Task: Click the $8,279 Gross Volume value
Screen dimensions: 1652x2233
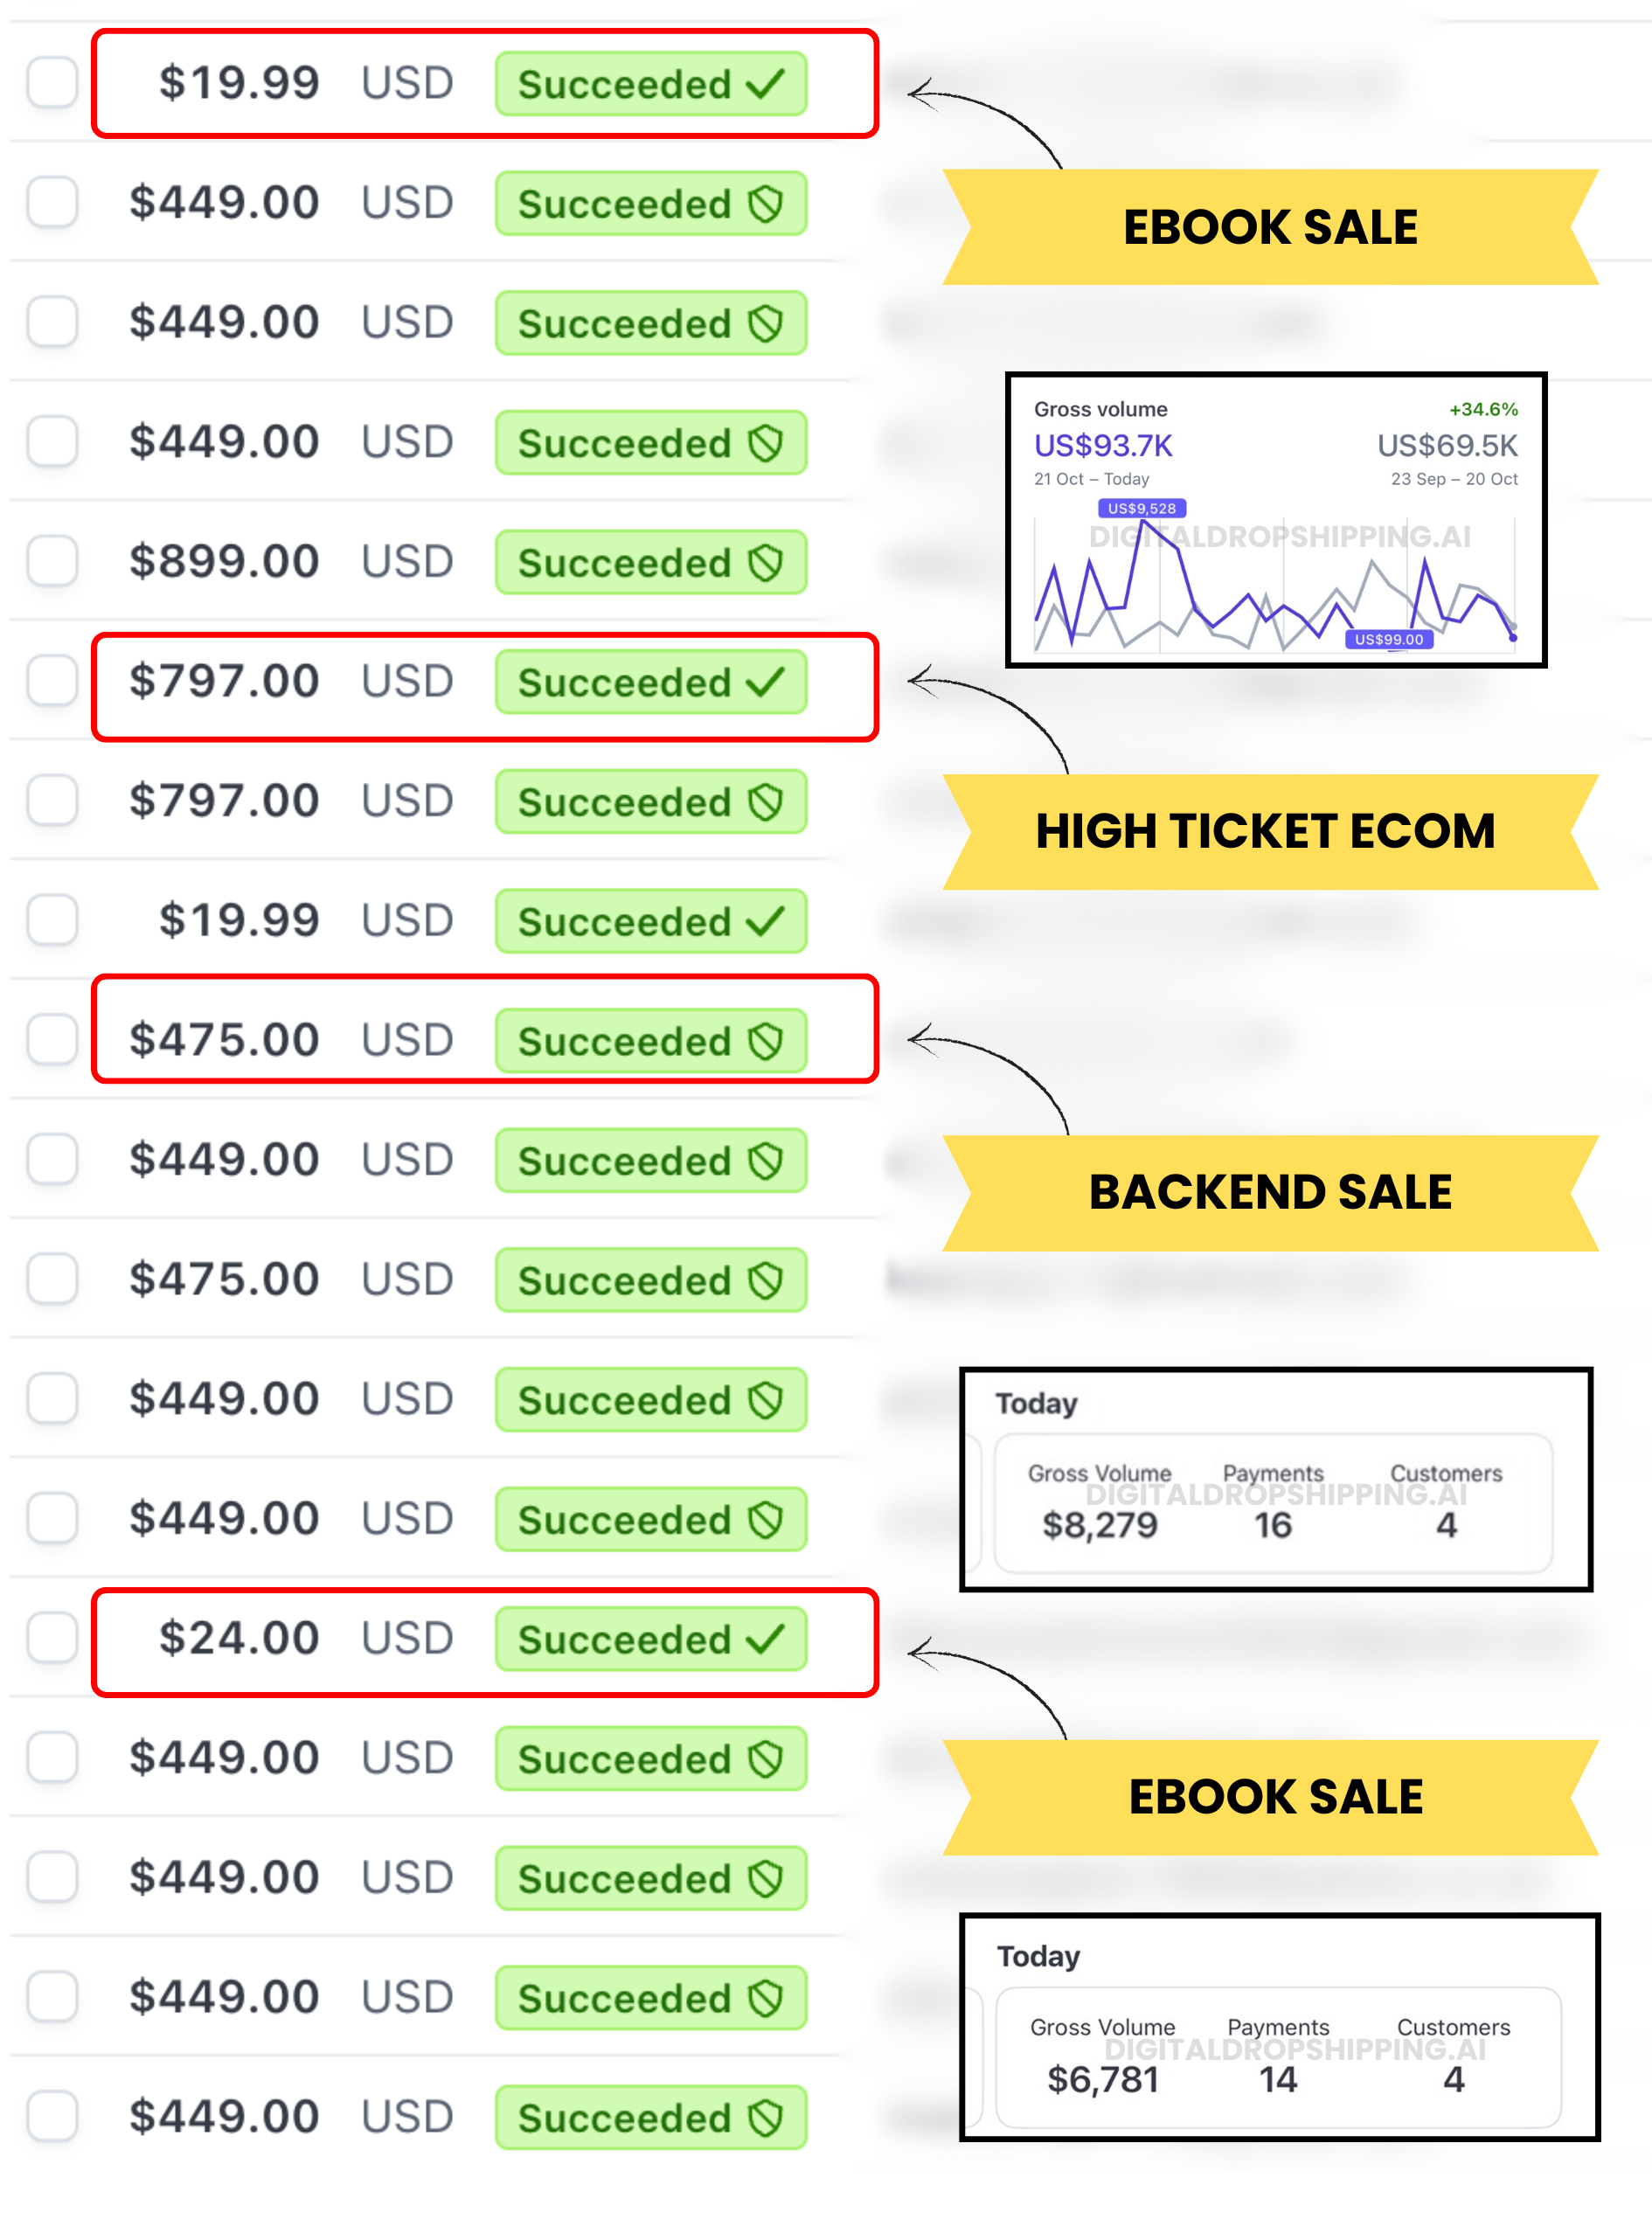Action: (1099, 1525)
